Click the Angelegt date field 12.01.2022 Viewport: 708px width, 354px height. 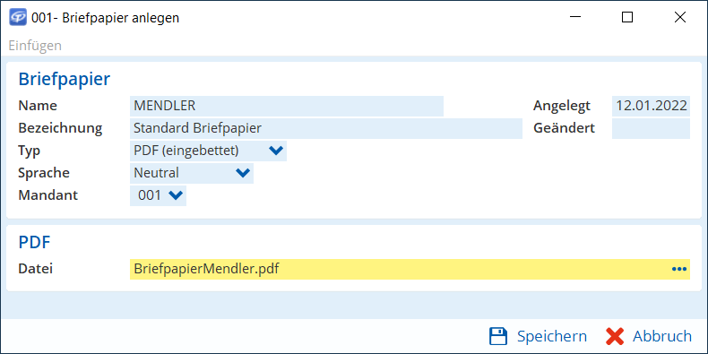click(652, 106)
